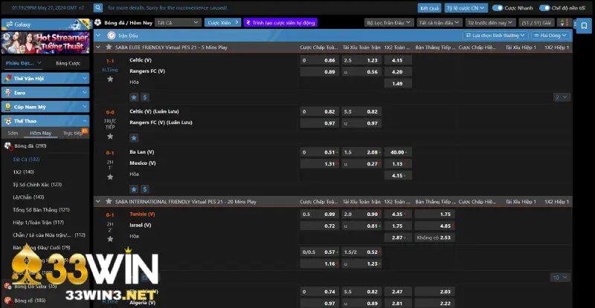Click the Cúp Nam Mỹ trophy icon

click(8, 107)
